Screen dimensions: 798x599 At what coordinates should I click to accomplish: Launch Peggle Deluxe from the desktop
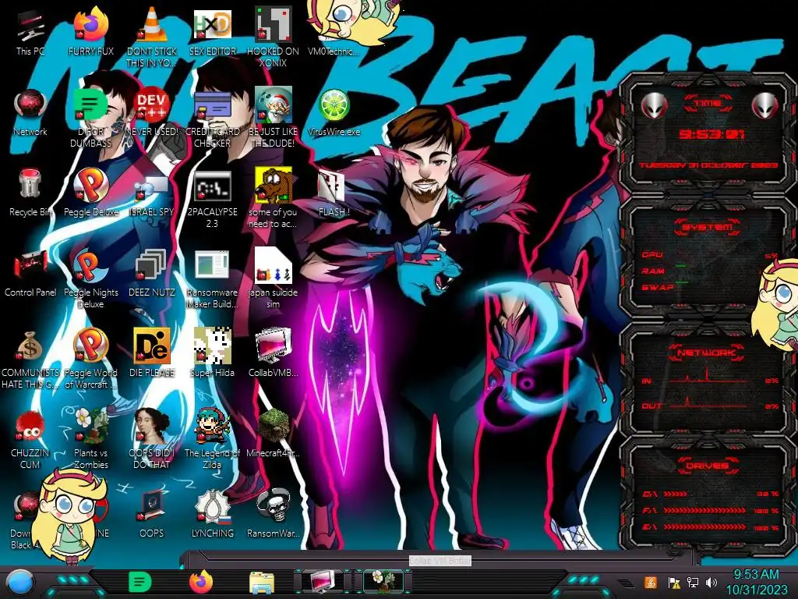pyautogui.click(x=90, y=193)
